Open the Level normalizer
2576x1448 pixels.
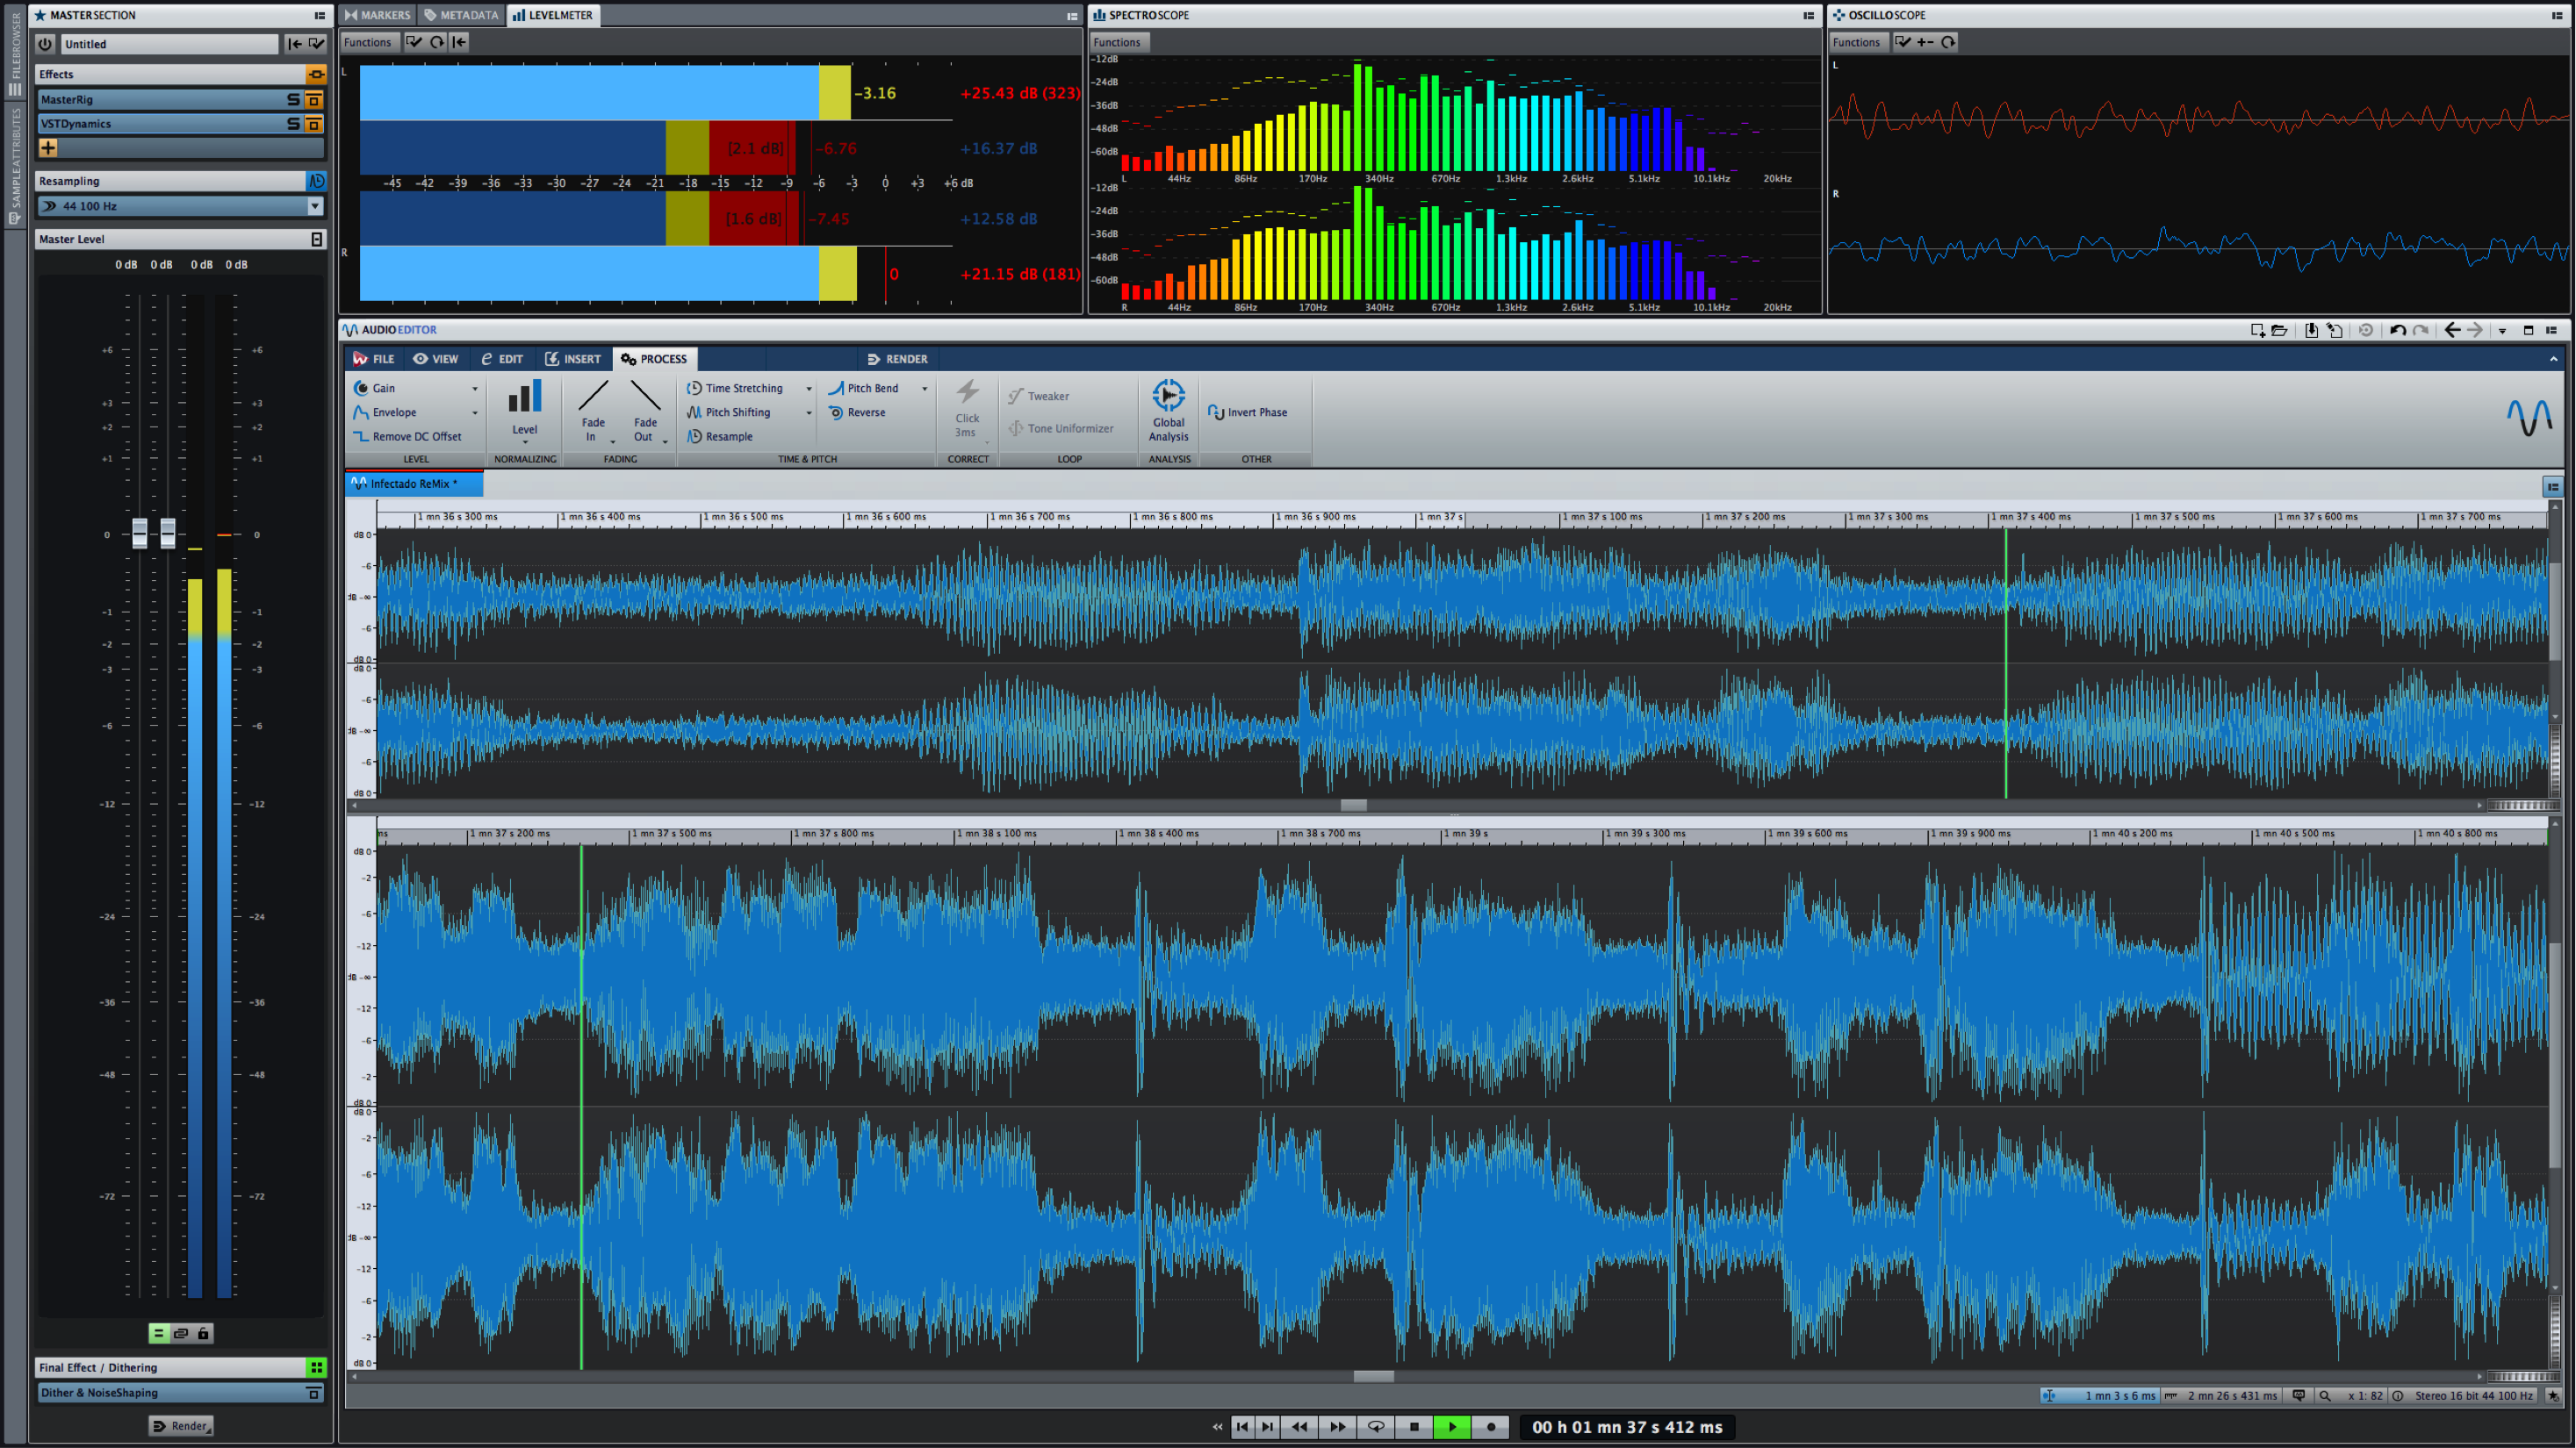[524, 398]
